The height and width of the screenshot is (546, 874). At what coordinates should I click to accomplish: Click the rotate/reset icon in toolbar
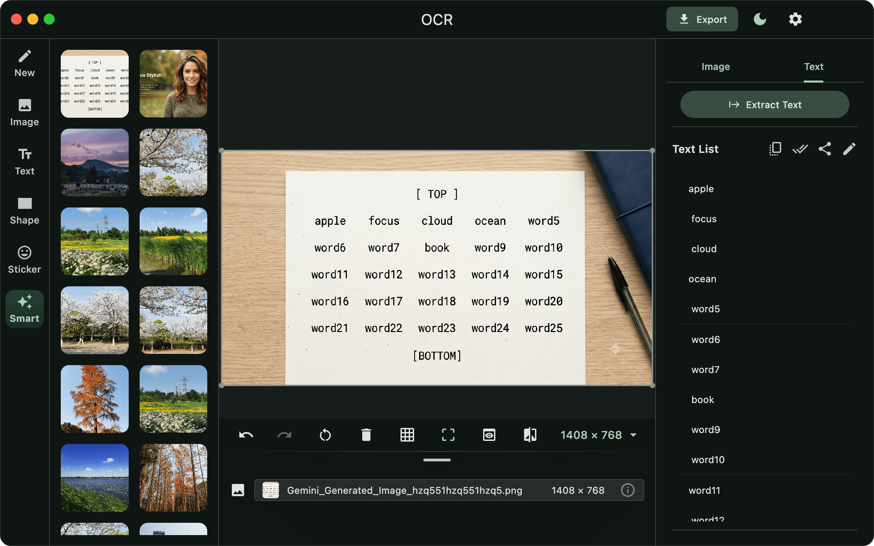tap(325, 435)
